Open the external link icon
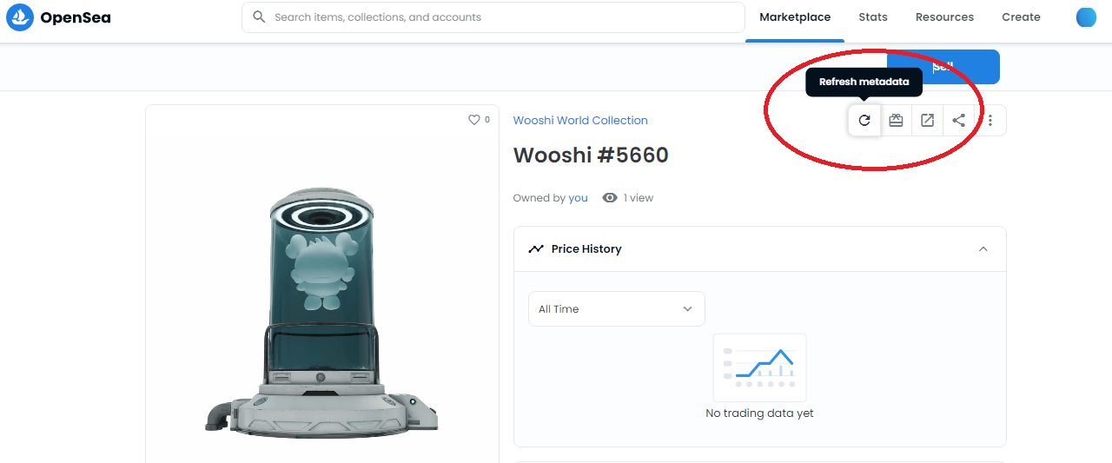 coord(927,121)
